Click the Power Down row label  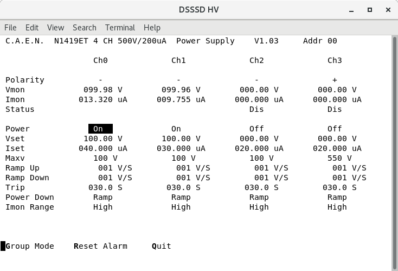pyautogui.click(x=30, y=197)
